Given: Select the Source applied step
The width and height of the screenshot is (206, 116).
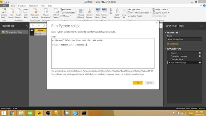Looking at the screenshot, I should tap(173, 53).
